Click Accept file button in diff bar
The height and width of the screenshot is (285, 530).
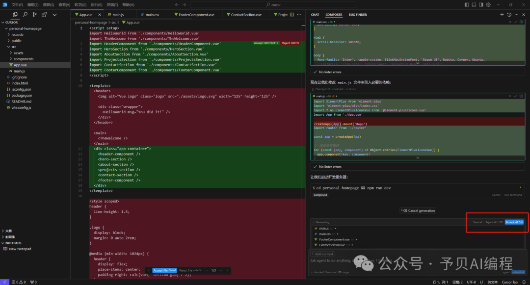164,270
